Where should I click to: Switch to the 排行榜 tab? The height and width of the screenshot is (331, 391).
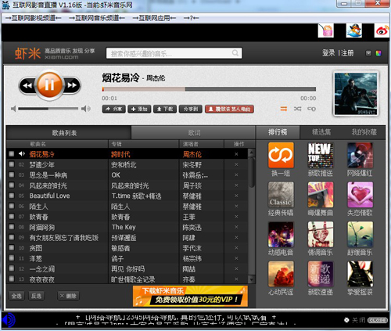pyautogui.click(x=278, y=132)
